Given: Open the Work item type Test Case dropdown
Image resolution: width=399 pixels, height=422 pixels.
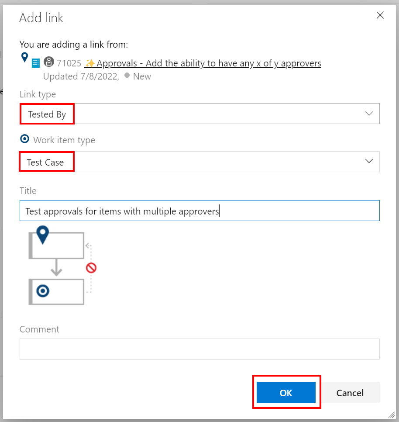Looking at the screenshot, I should pyautogui.click(x=199, y=162).
